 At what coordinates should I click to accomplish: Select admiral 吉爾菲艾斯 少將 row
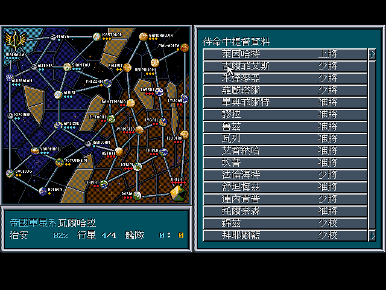coord(285,66)
